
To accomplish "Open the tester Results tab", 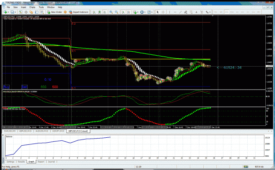I will (x=21, y=162).
